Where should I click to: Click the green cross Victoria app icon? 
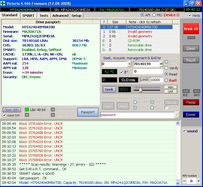3,3
